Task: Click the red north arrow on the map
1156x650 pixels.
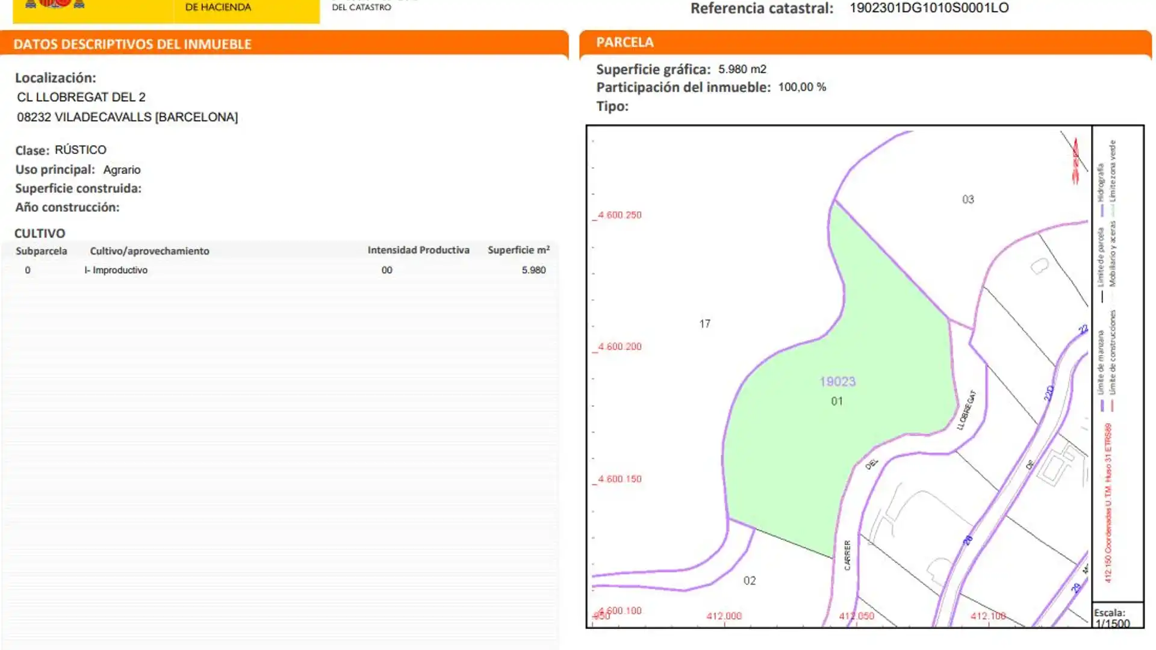Action: [1075, 161]
